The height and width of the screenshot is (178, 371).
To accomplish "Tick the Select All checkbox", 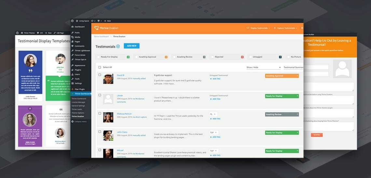I will pos(100,67).
